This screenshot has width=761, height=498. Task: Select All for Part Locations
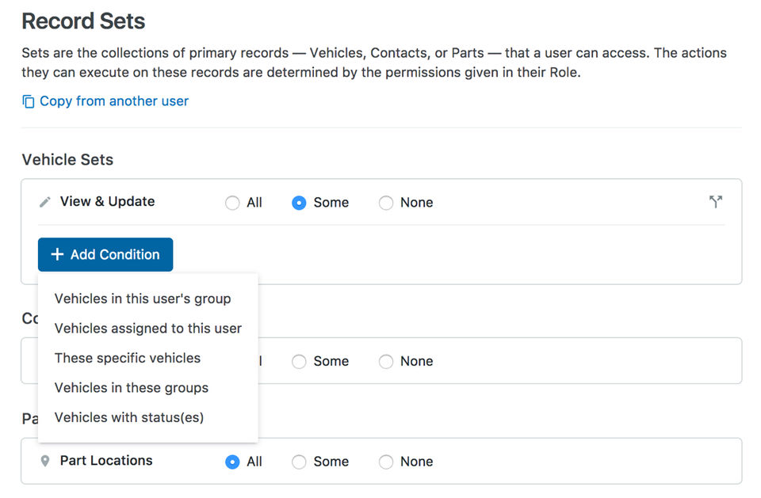point(232,462)
